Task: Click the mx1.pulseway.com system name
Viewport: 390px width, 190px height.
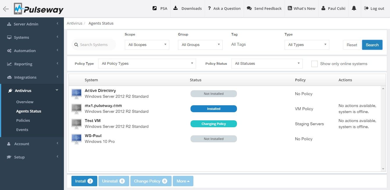Action: click(103, 106)
